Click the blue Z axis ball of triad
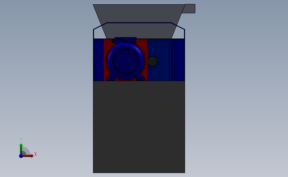The image size is (288, 177). [21, 156]
